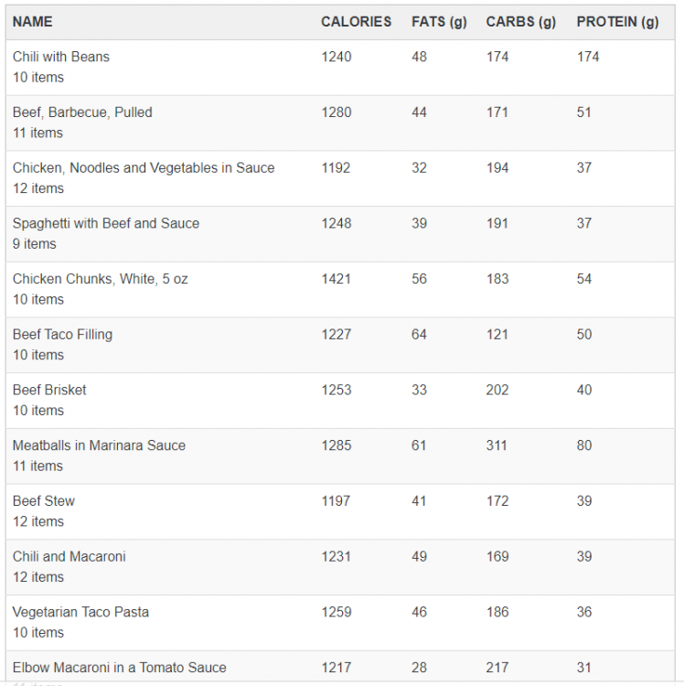
Task: Open the Chili with Beans entry
Action: pyautogui.click(x=61, y=57)
